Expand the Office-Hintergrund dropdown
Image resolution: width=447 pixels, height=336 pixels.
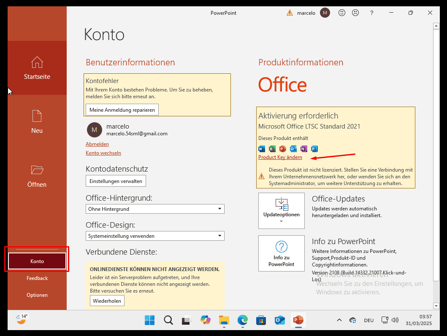[x=219, y=209]
